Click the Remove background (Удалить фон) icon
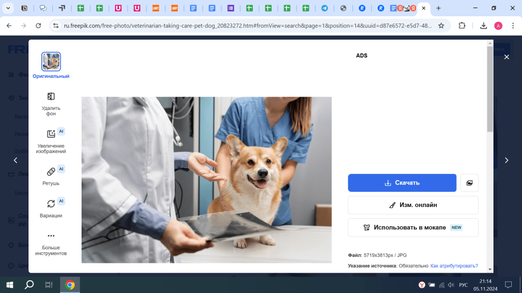 coord(51,97)
